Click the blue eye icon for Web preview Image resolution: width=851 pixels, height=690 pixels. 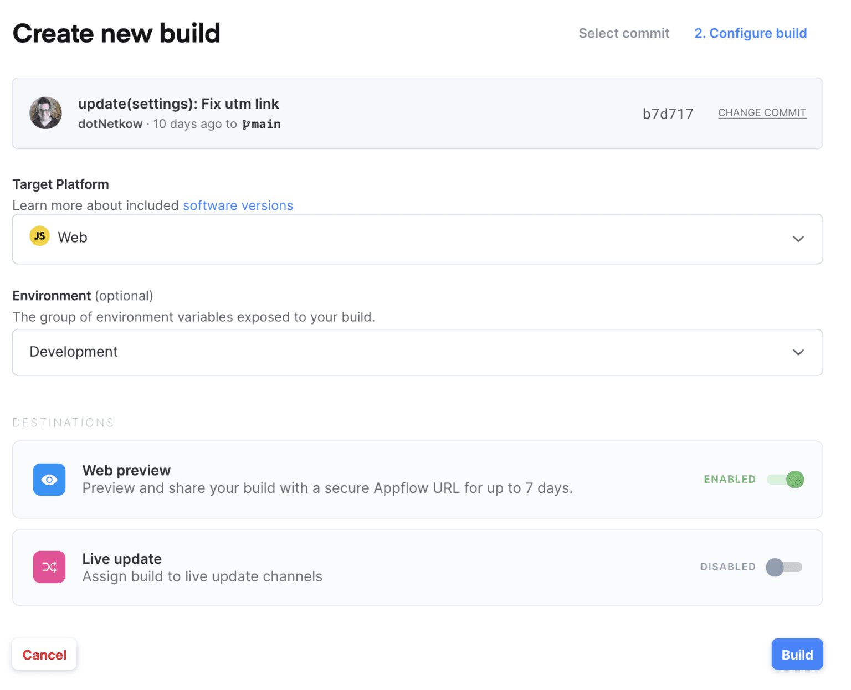(49, 479)
